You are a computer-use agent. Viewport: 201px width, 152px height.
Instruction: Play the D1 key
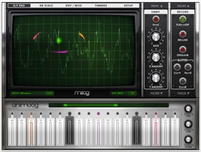pos(41,131)
